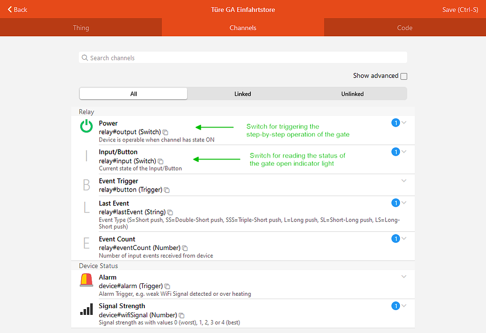The width and height of the screenshot is (486, 333).
Task: Click the Event Count E letter icon
Action: pyautogui.click(x=86, y=243)
